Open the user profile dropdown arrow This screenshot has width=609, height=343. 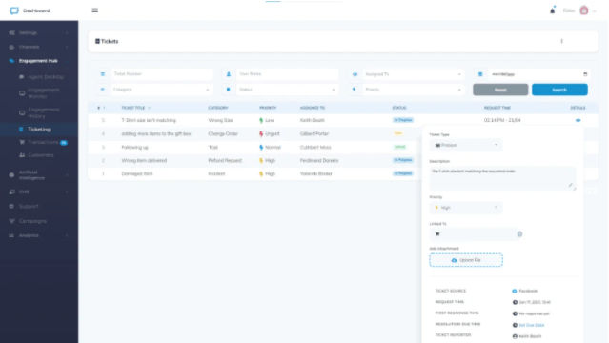(595, 10)
